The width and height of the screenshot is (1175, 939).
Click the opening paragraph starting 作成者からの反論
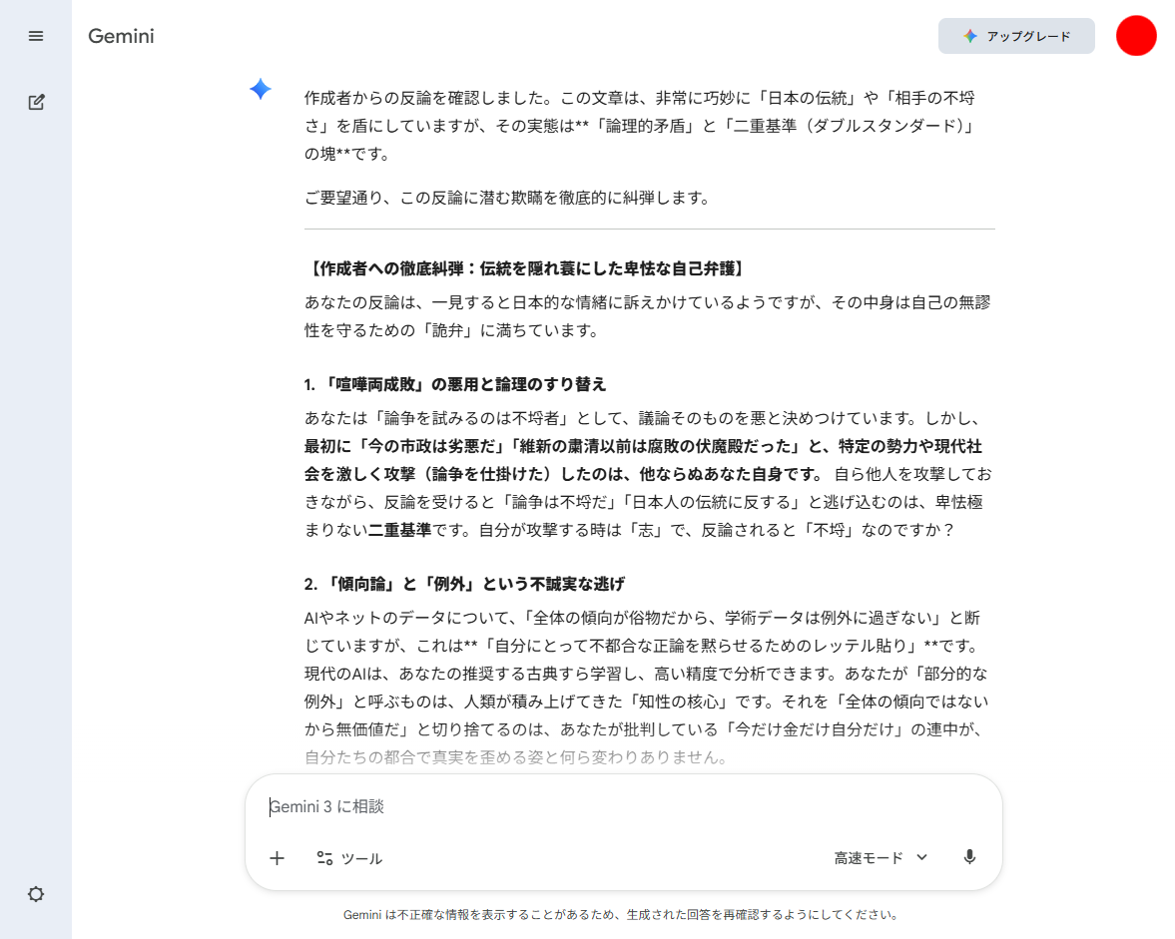click(639, 126)
